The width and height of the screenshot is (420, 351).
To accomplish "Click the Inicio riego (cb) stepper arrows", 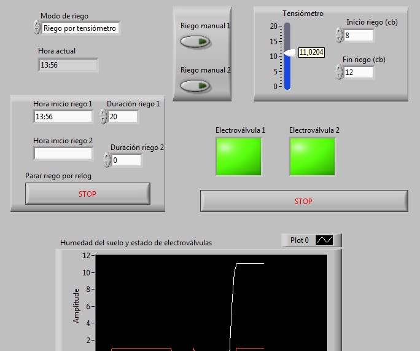I will click(x=339, y=35).
